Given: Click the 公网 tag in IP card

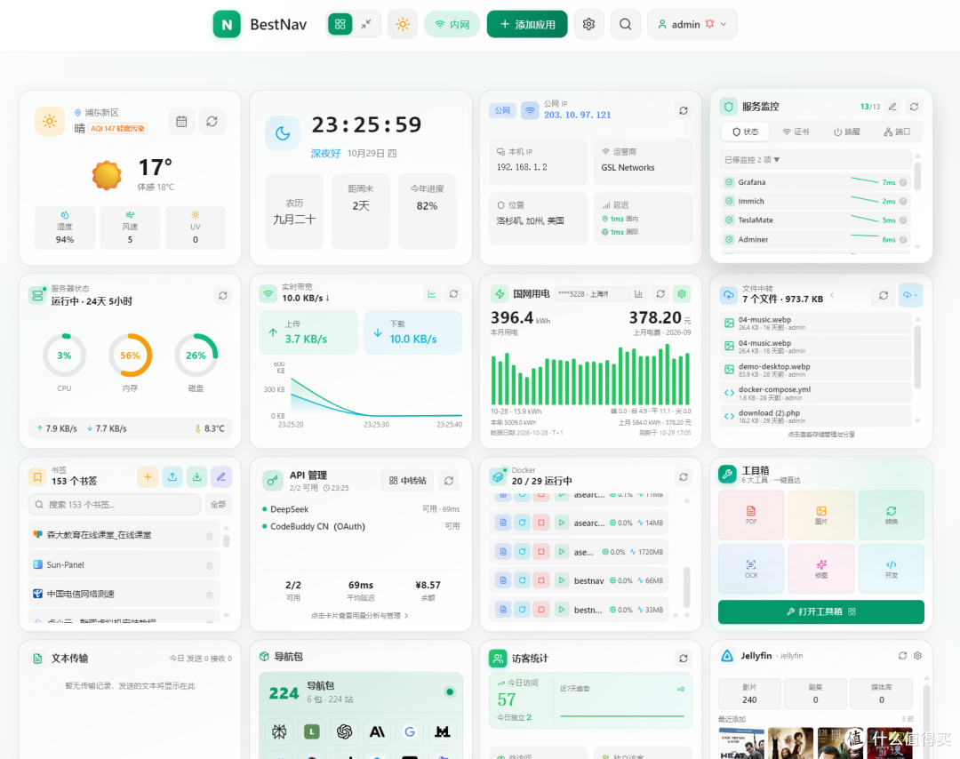Looking at the screenshot, I should point(502,110).
